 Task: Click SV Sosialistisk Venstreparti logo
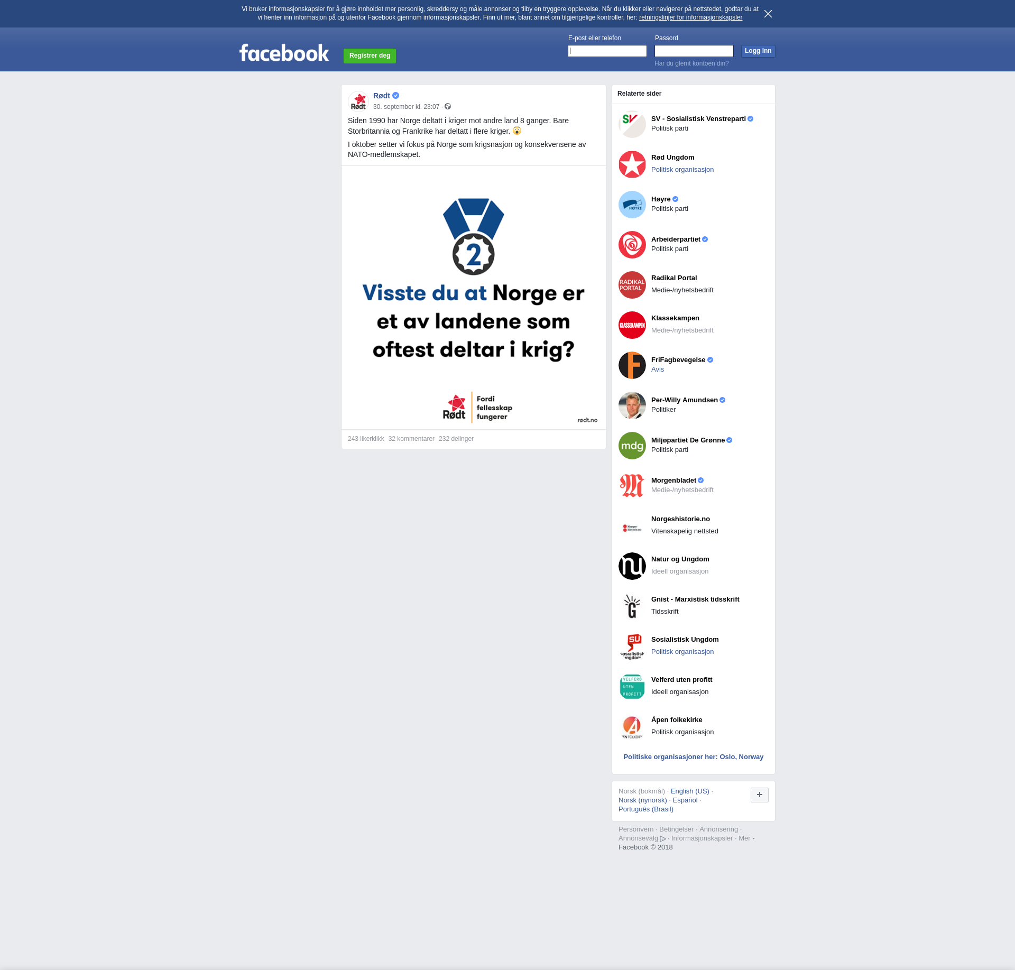(x=632, y=124)
